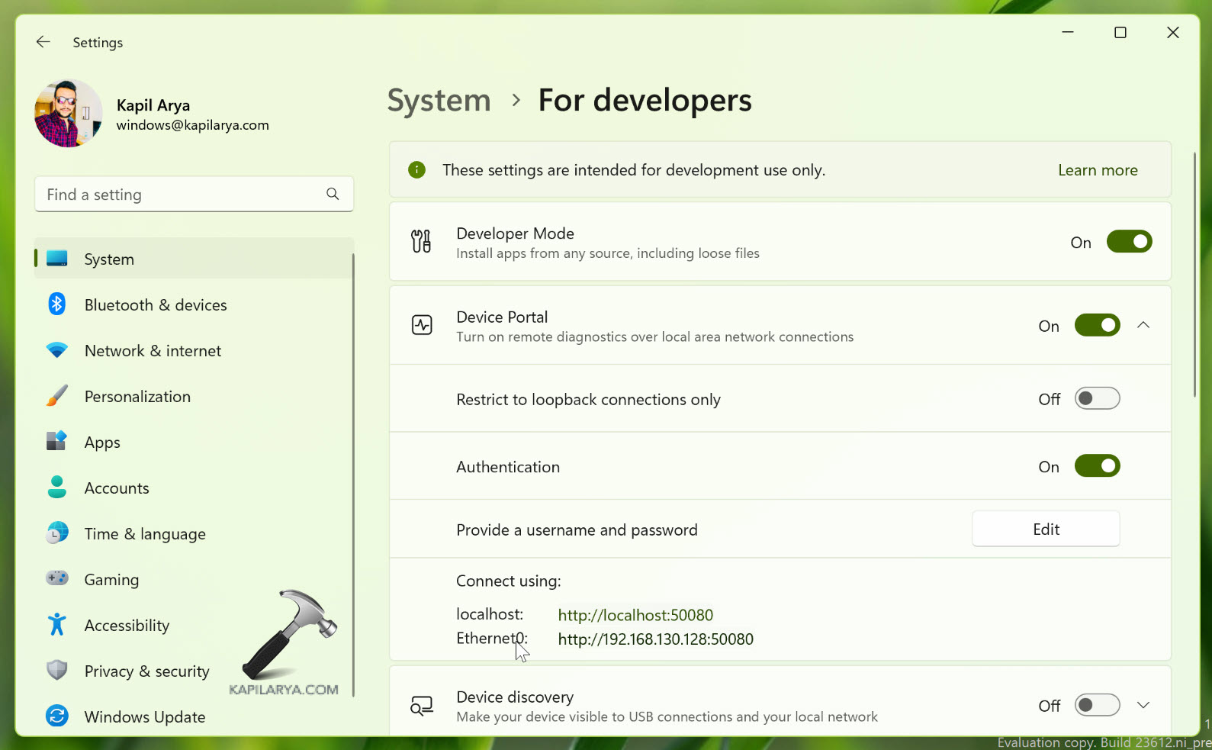Select Time & language in sidebar
The image size is (1212, 750).
point(145,534)
